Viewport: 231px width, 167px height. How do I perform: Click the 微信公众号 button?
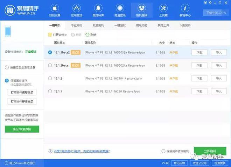(x=199, y=163)
